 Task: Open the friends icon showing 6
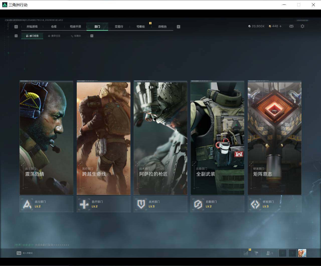[x=270, y=253]
